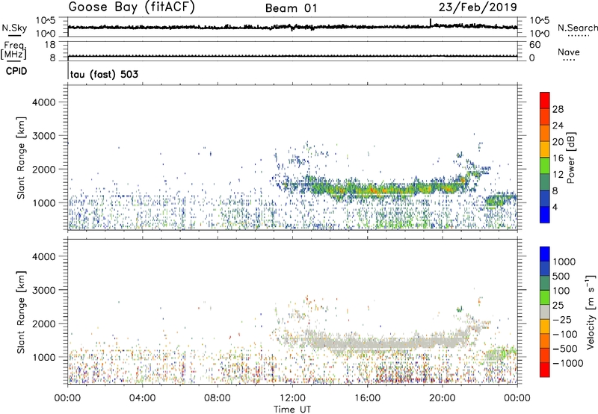Click the "18" tick on frequency axis
The height and width of the screenshot is (414, 598).
point(50,45)
